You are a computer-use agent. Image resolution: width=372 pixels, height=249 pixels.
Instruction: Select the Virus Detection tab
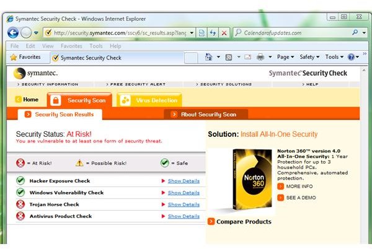click(x=149, y=100)
